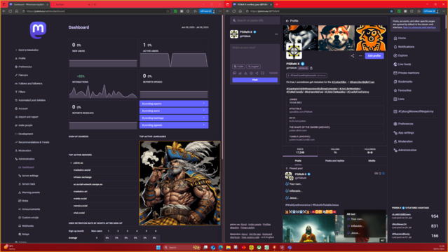
Task: Click the share icon beside Edit profile
Action: pyautogui.click(x=352, y=56)
